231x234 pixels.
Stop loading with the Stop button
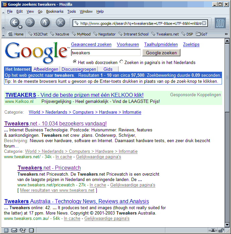click(x=60, y=22)
